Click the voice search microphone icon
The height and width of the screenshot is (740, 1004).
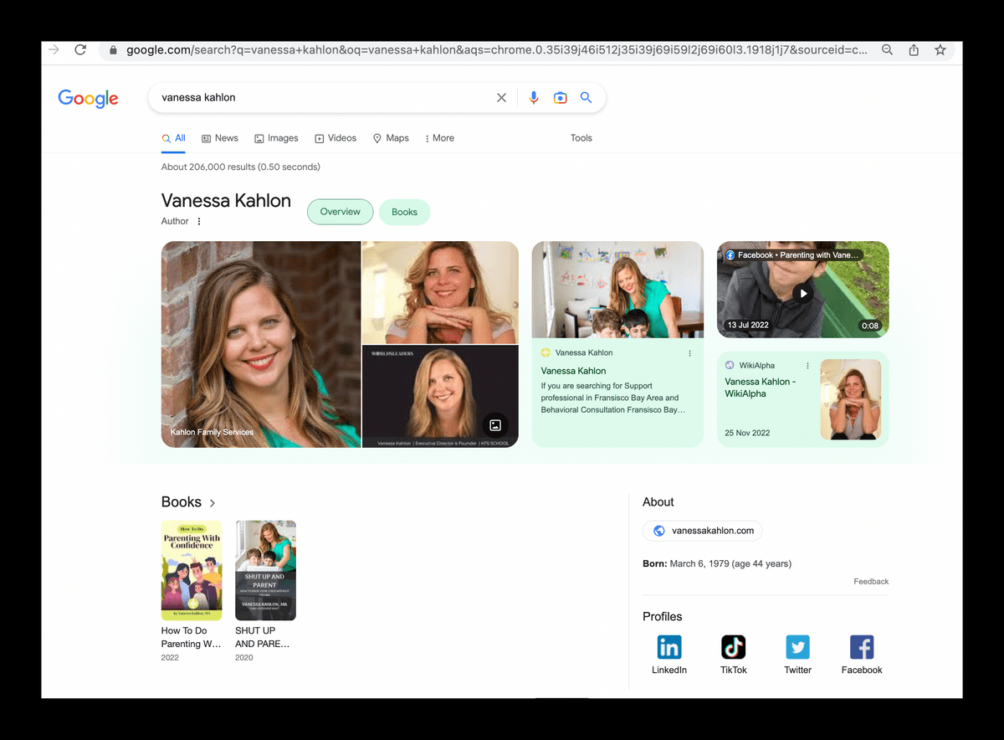[534, 98]
